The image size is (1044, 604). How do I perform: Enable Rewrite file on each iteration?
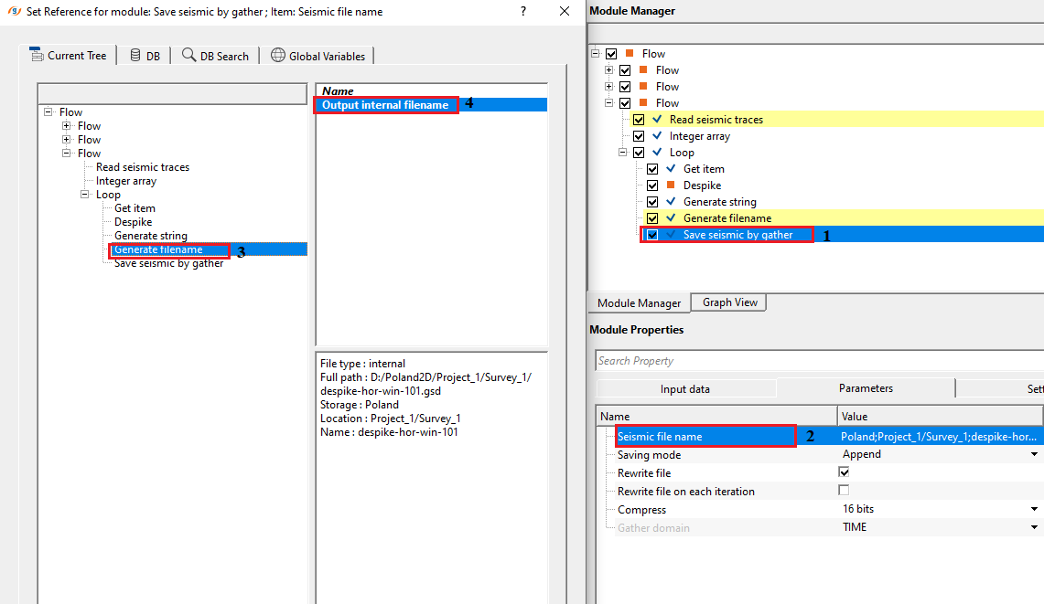point(844,491)
